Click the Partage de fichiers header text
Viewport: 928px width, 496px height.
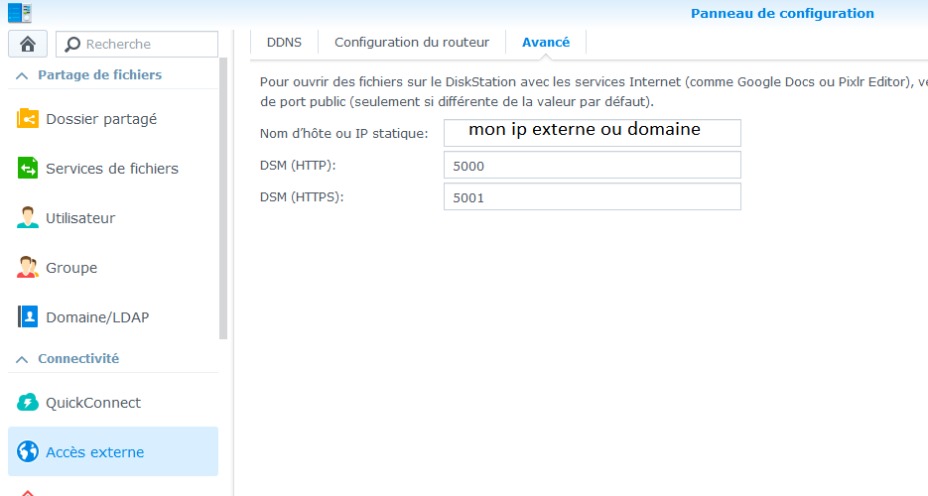point(100,75)
